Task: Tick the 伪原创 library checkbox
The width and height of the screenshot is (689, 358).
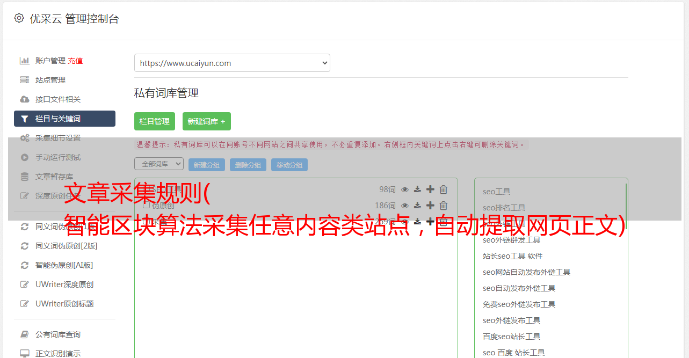Action: tap(146, 205)
